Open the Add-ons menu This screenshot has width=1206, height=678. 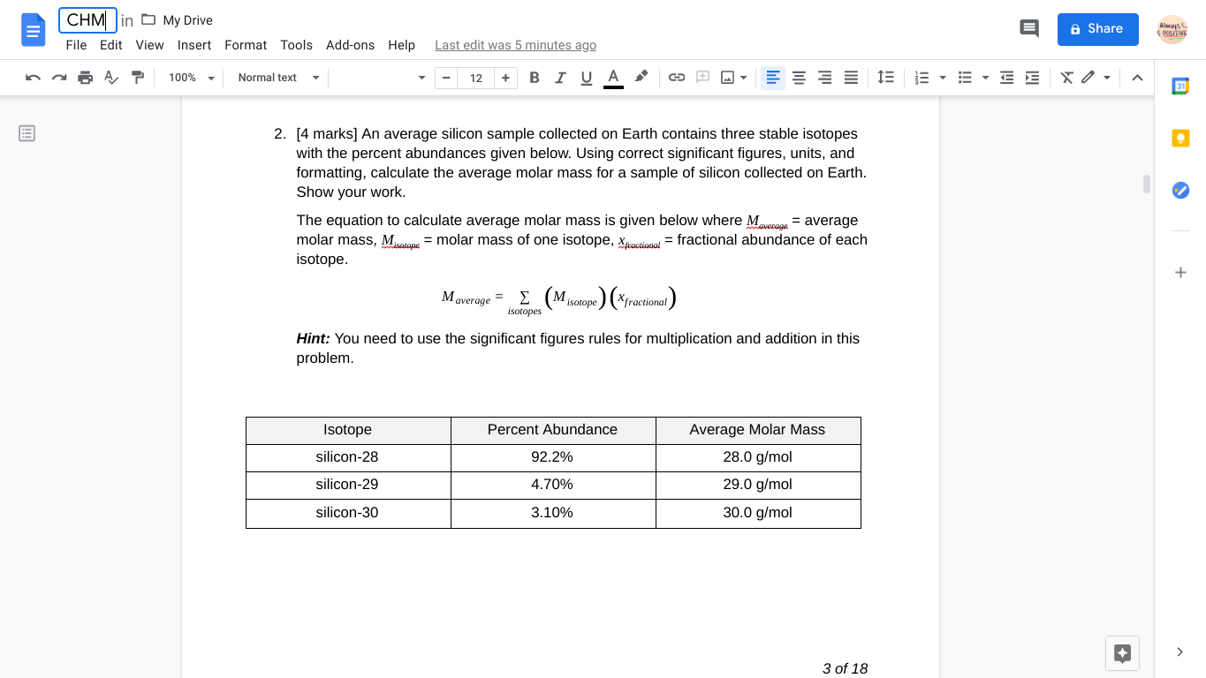[350, 45]
